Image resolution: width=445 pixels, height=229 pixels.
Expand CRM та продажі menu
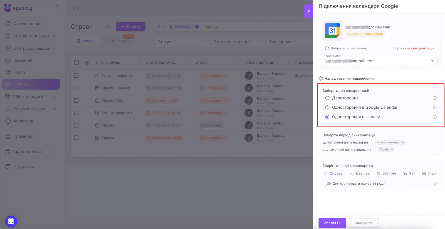coord(54,97)
